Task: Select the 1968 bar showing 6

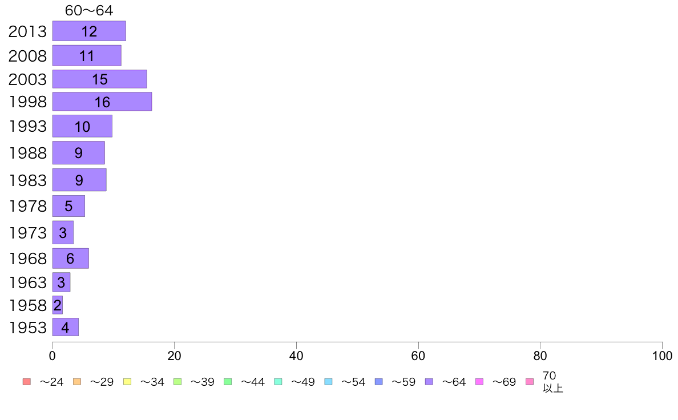Action: pyautogui.click(x=70, y=259)
